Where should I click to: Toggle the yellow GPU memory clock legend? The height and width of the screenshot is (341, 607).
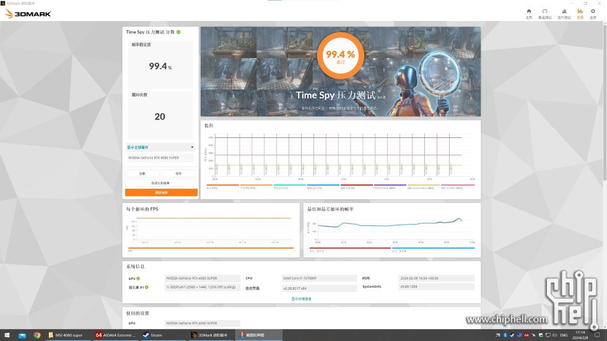424,186
